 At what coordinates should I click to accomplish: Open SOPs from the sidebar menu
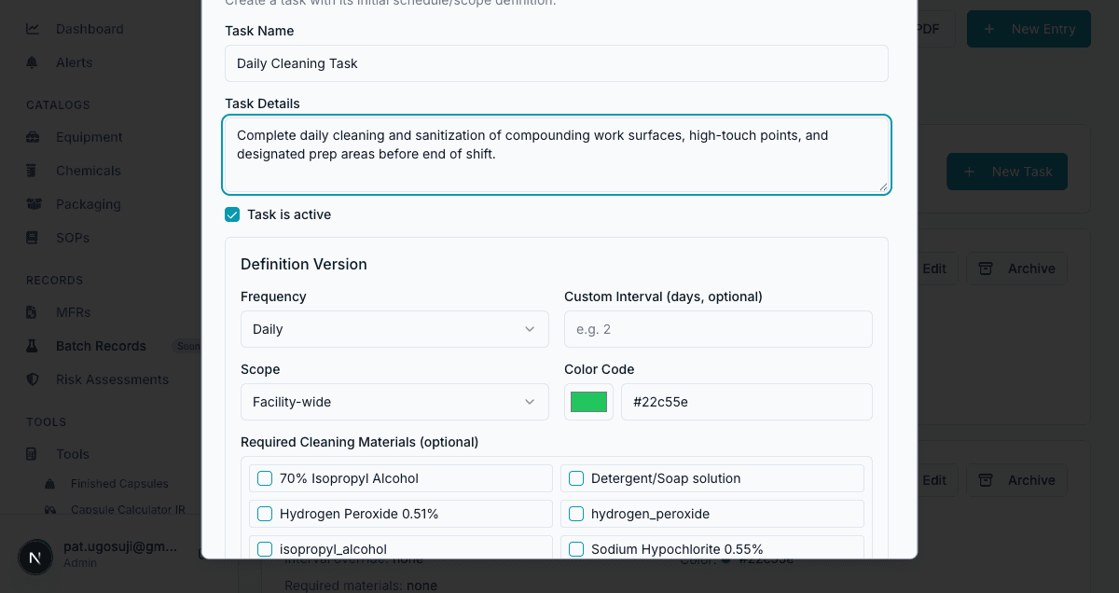[x=35, y=238]
